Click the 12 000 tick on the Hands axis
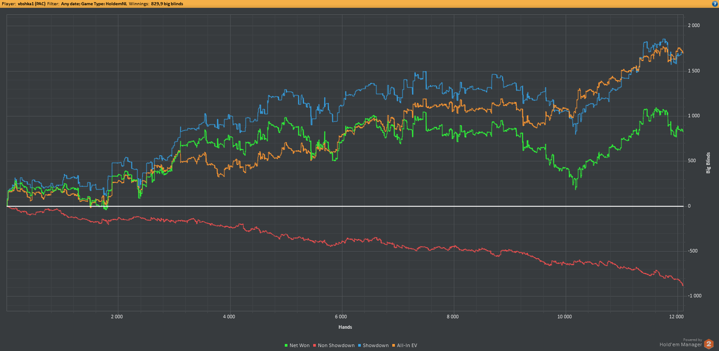719x351 pixels. click(x=676, y=317)
